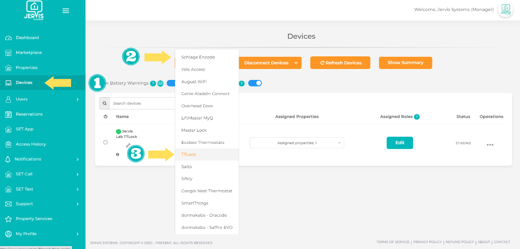Open the three-dot operations menu
Screen dimensions: 520x249
coord(490,145)
